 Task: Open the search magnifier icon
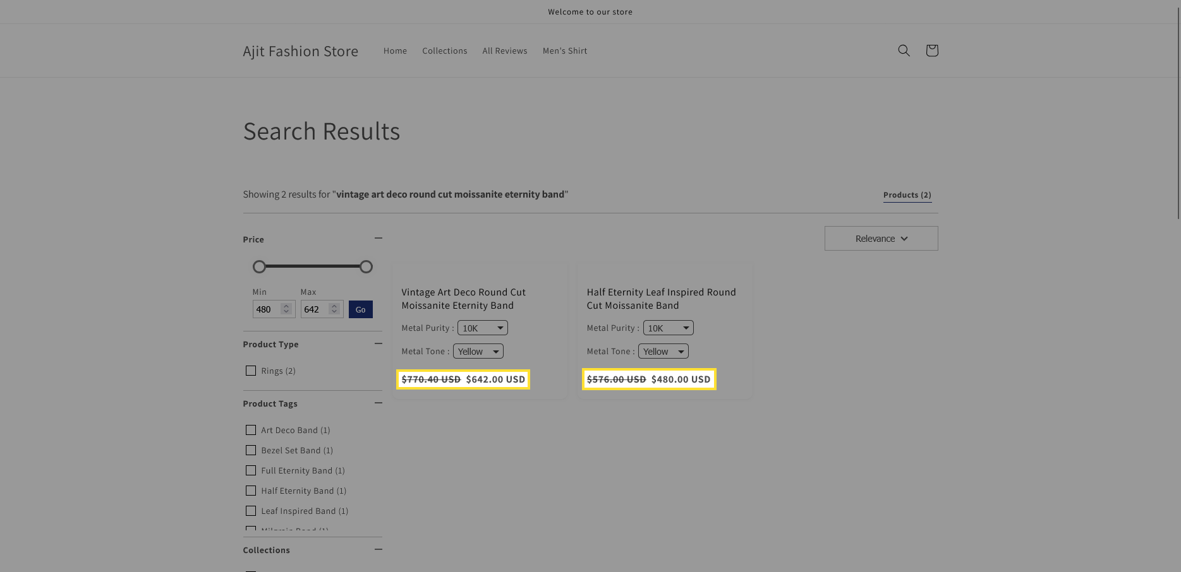(904, 51)
